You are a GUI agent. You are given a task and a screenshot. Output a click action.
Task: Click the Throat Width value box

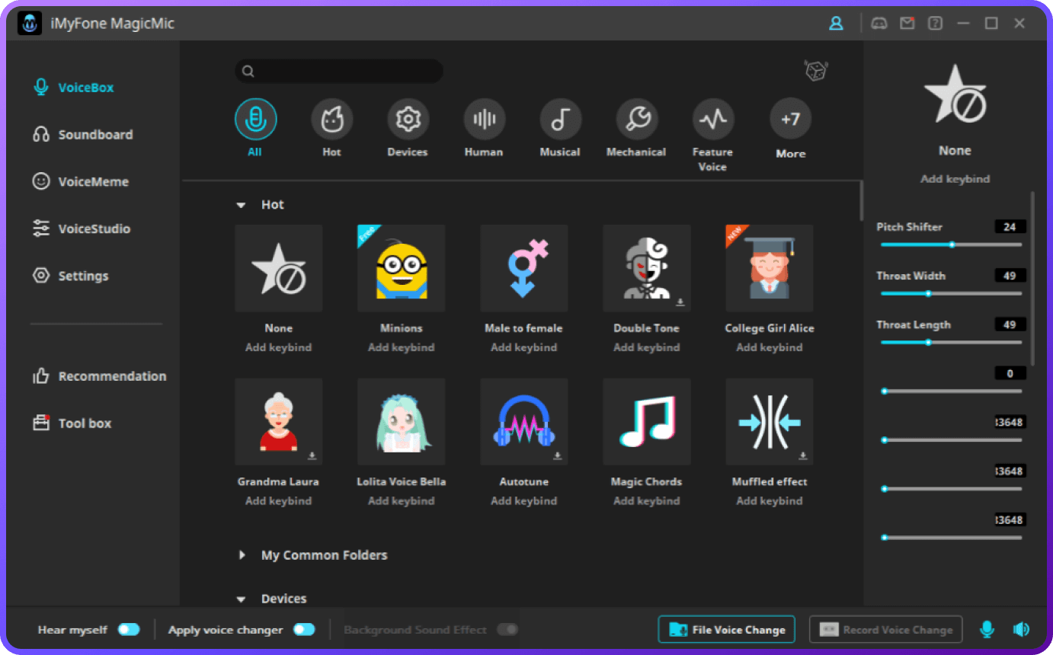(x=1010, y=276)
